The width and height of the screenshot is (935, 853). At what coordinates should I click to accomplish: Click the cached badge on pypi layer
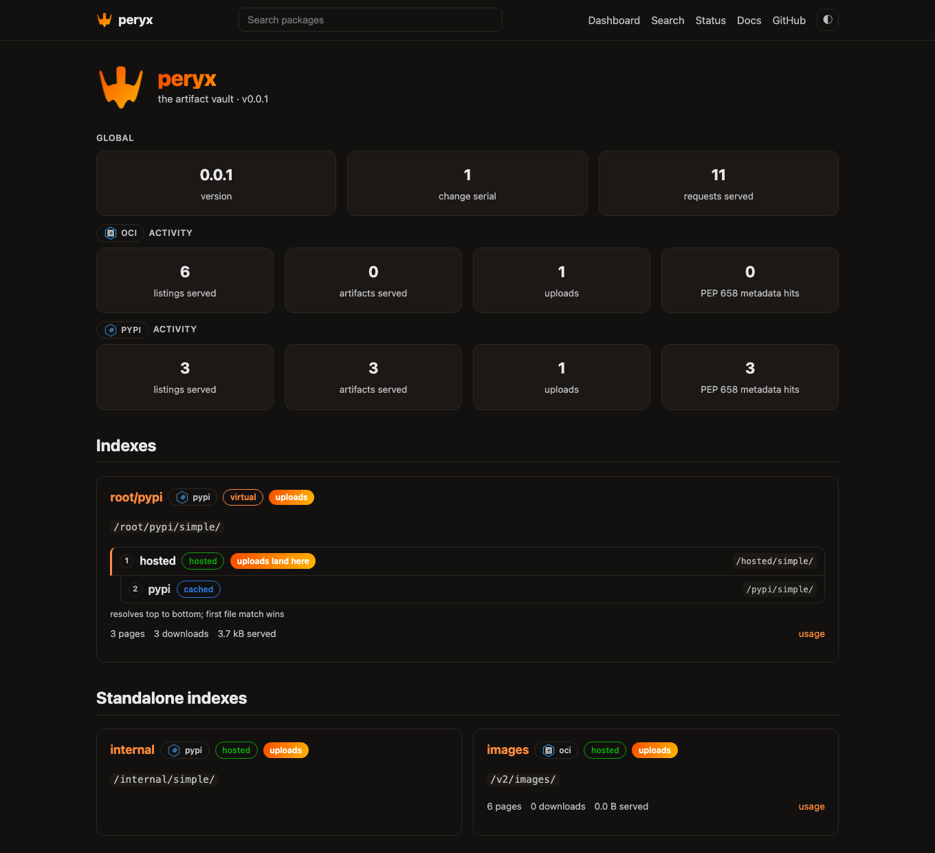[199, 590]
